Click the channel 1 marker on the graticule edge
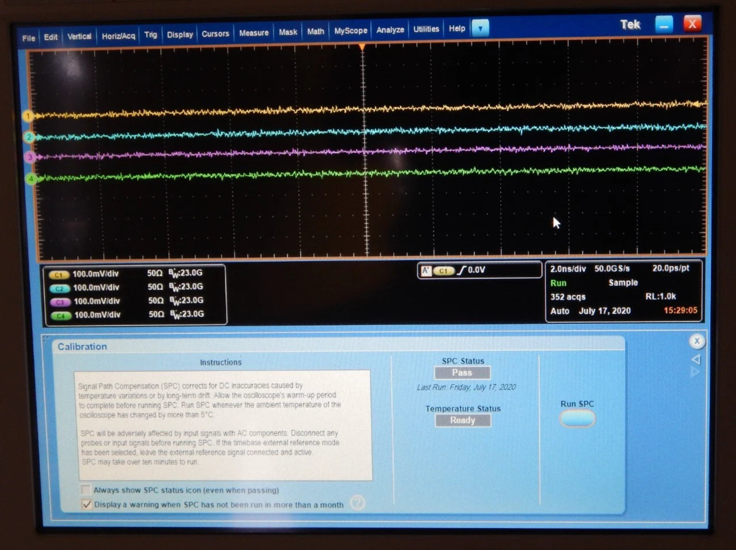The image size is (736, 550). point(26,116)
